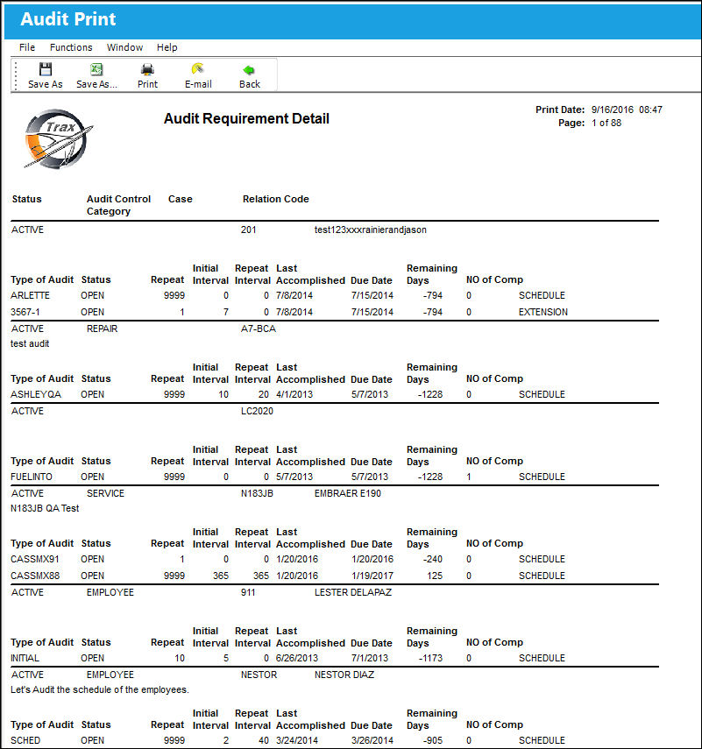This screenshot has height=749, width=702.
Task: Click the Print Date value 9/16/2016 08:47
Action: (x=627, y=110)
